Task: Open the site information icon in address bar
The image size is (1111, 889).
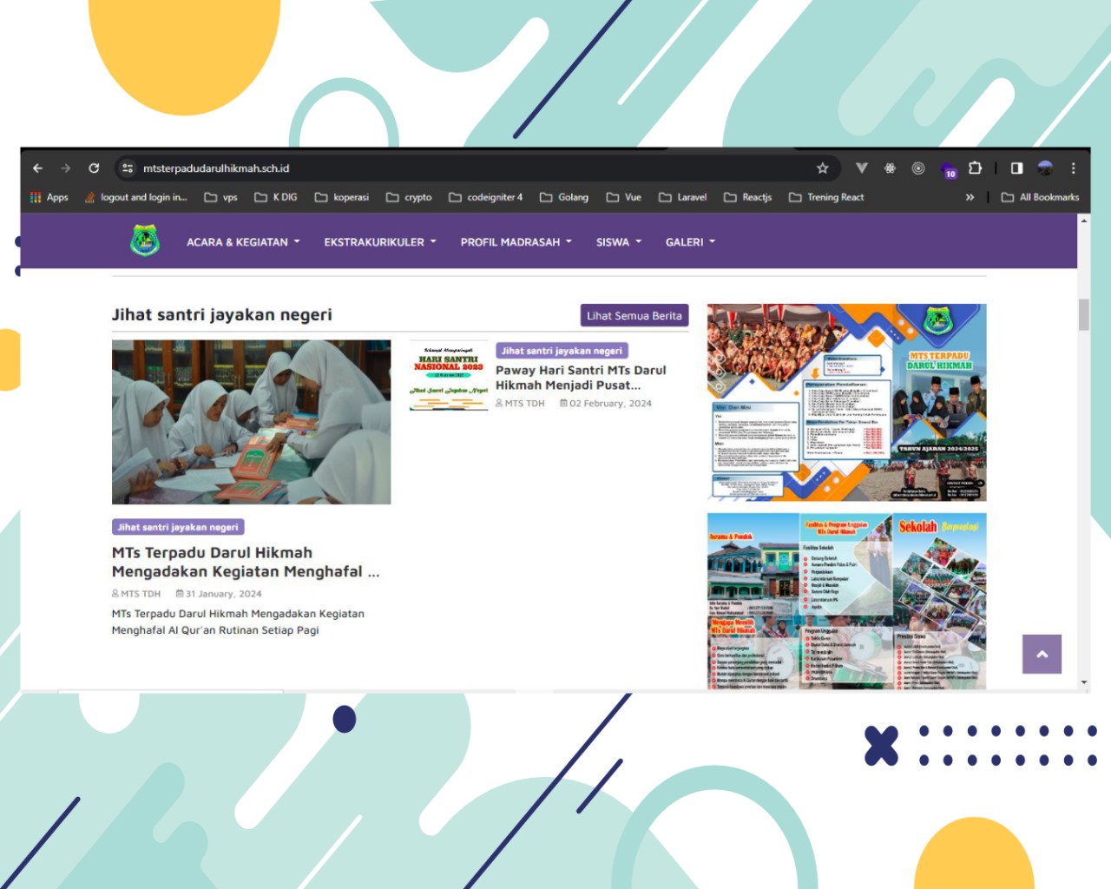Action: pos(128,168)
